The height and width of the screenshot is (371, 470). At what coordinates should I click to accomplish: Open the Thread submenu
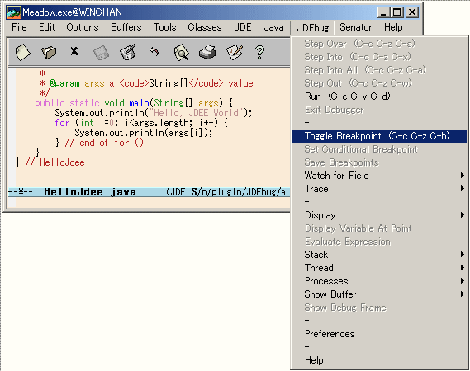pos(379,268)
